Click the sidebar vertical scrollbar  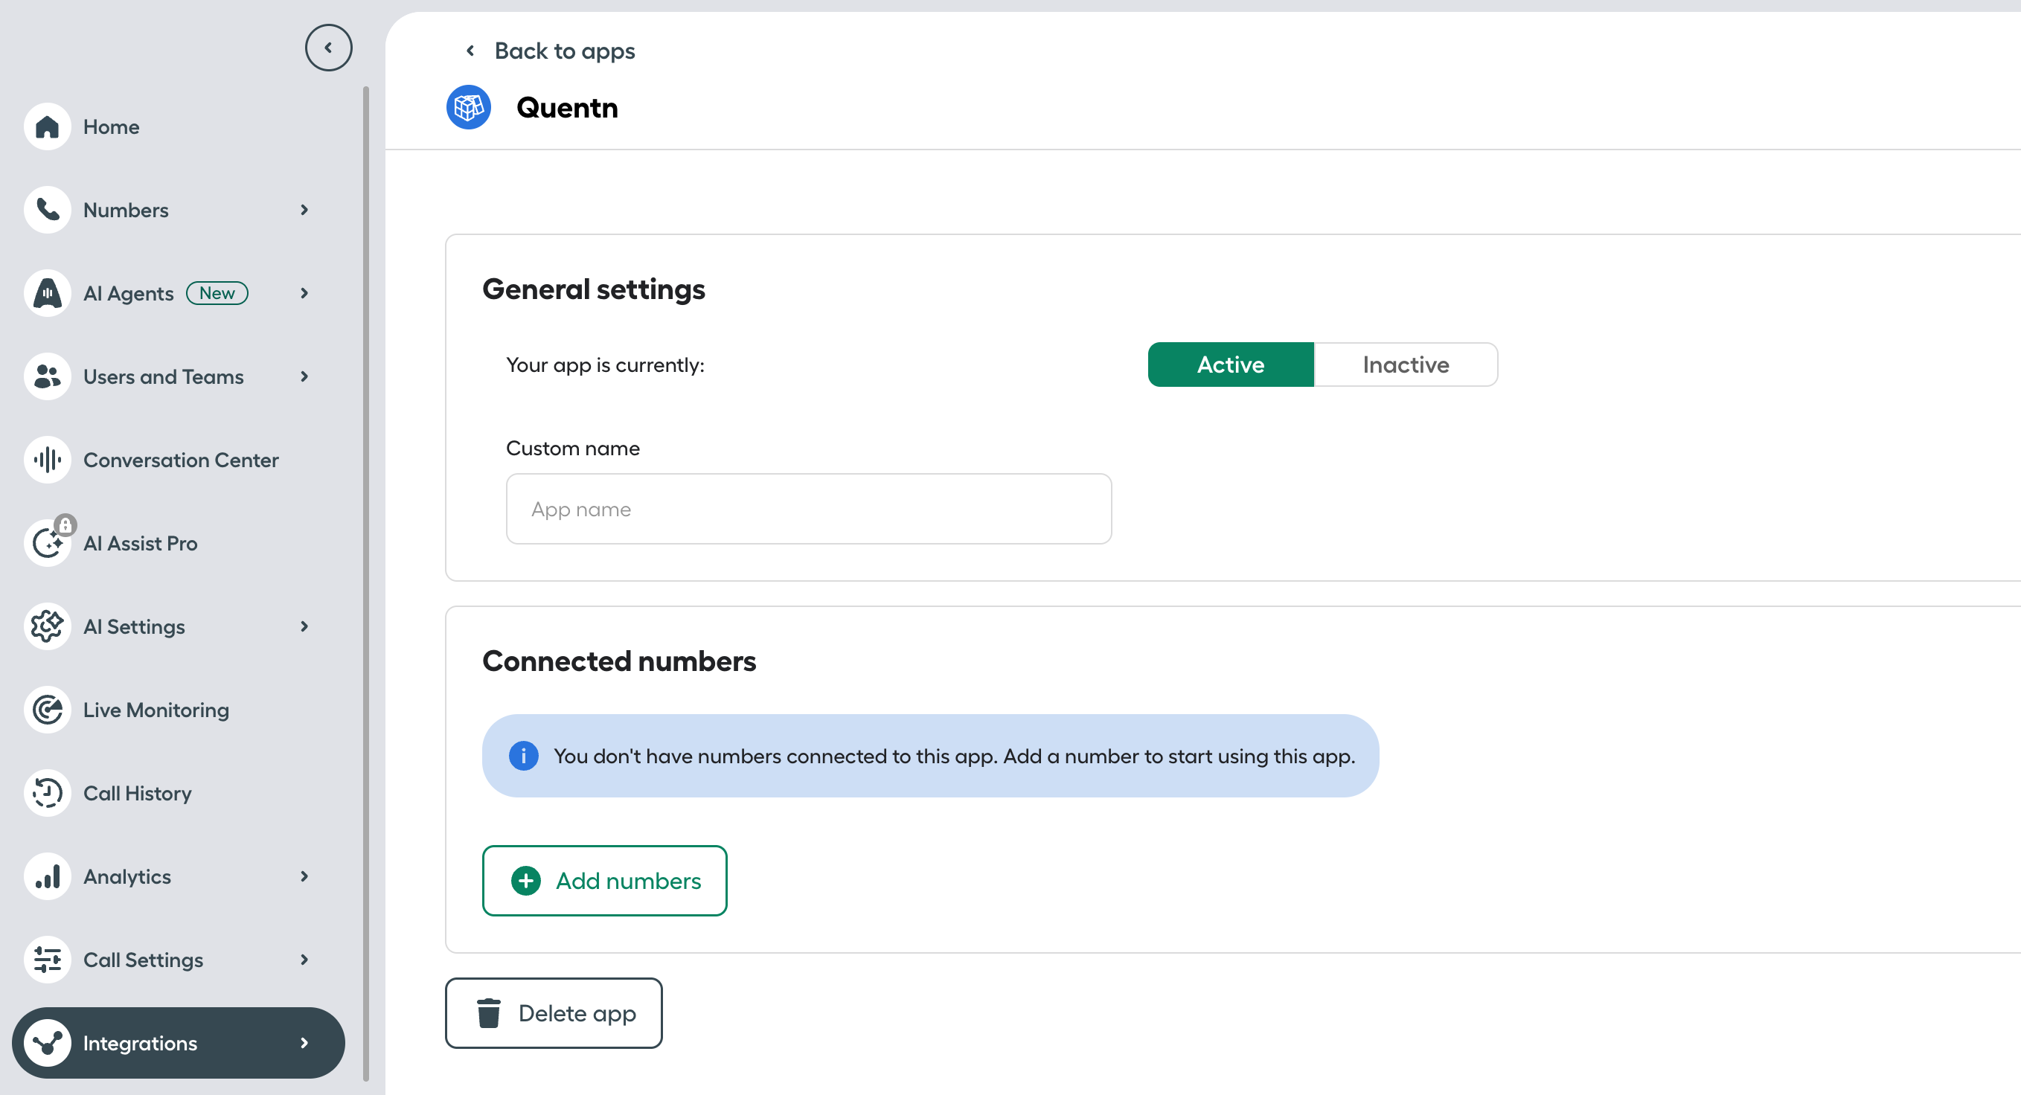365,585
